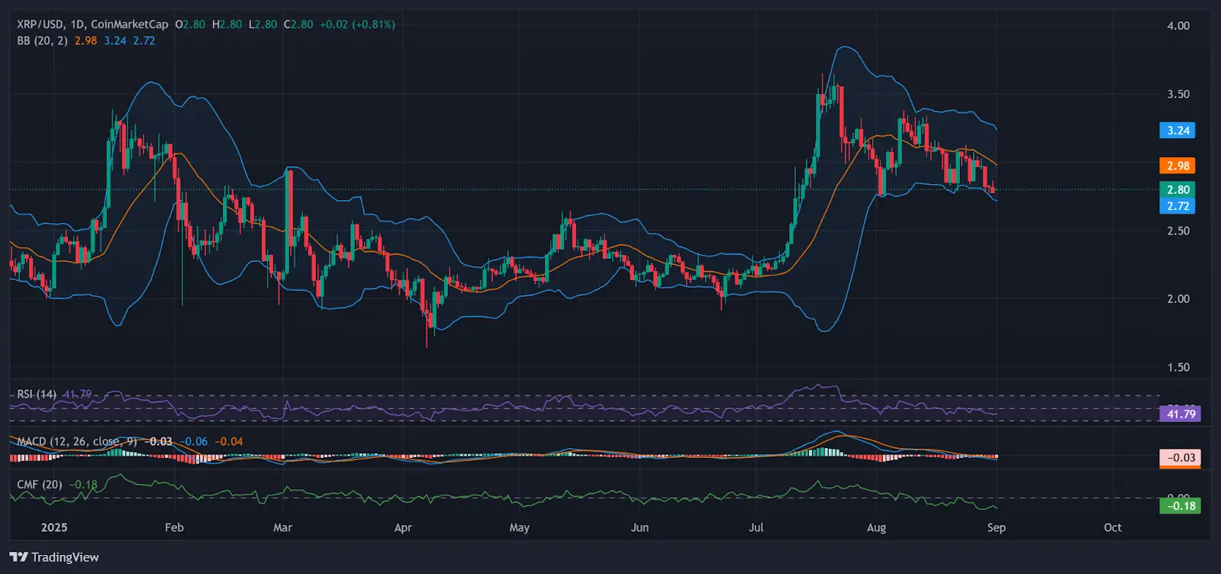Viewport: 1221px width, 574px height.
Task: Select the XRP/USD symbol title
Action: [x=40, y=24]
